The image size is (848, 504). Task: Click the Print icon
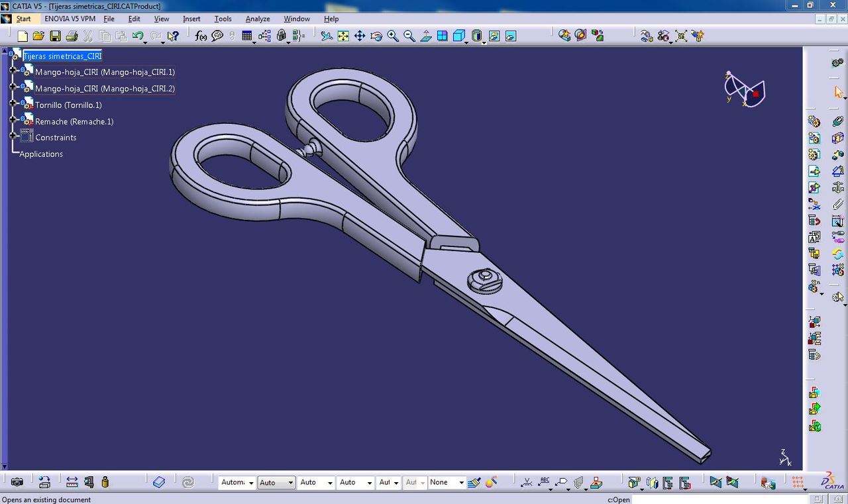tap(72, 36)
